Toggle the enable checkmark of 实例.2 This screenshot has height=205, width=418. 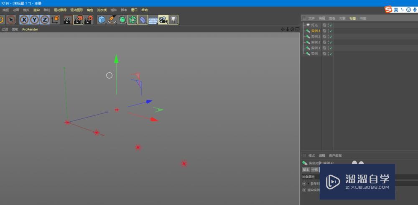331,42
